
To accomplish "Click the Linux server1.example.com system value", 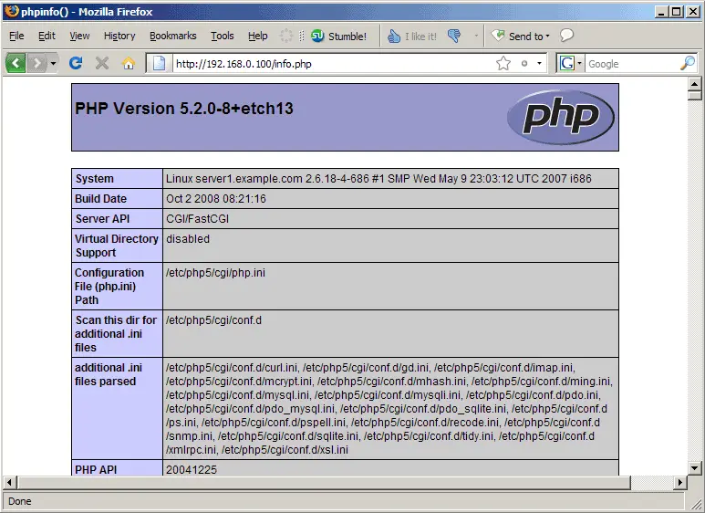I will [378, 179].
